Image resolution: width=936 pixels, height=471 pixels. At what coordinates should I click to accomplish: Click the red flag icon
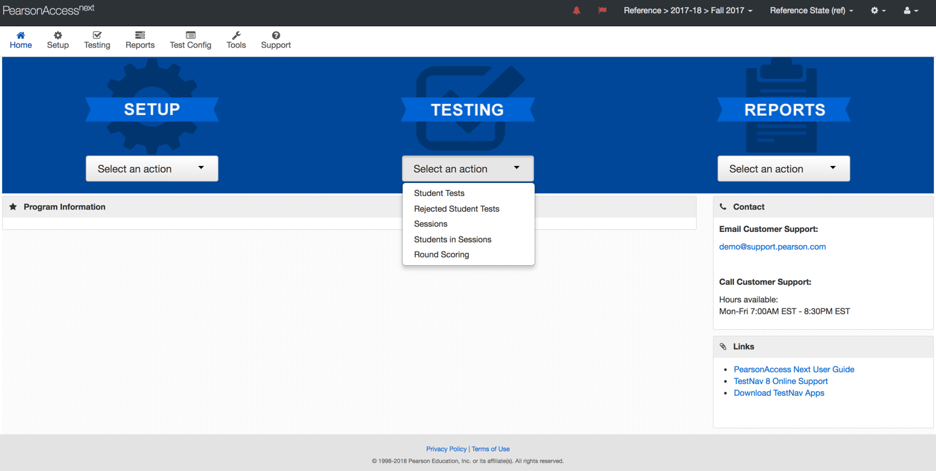tap(602, 10)
